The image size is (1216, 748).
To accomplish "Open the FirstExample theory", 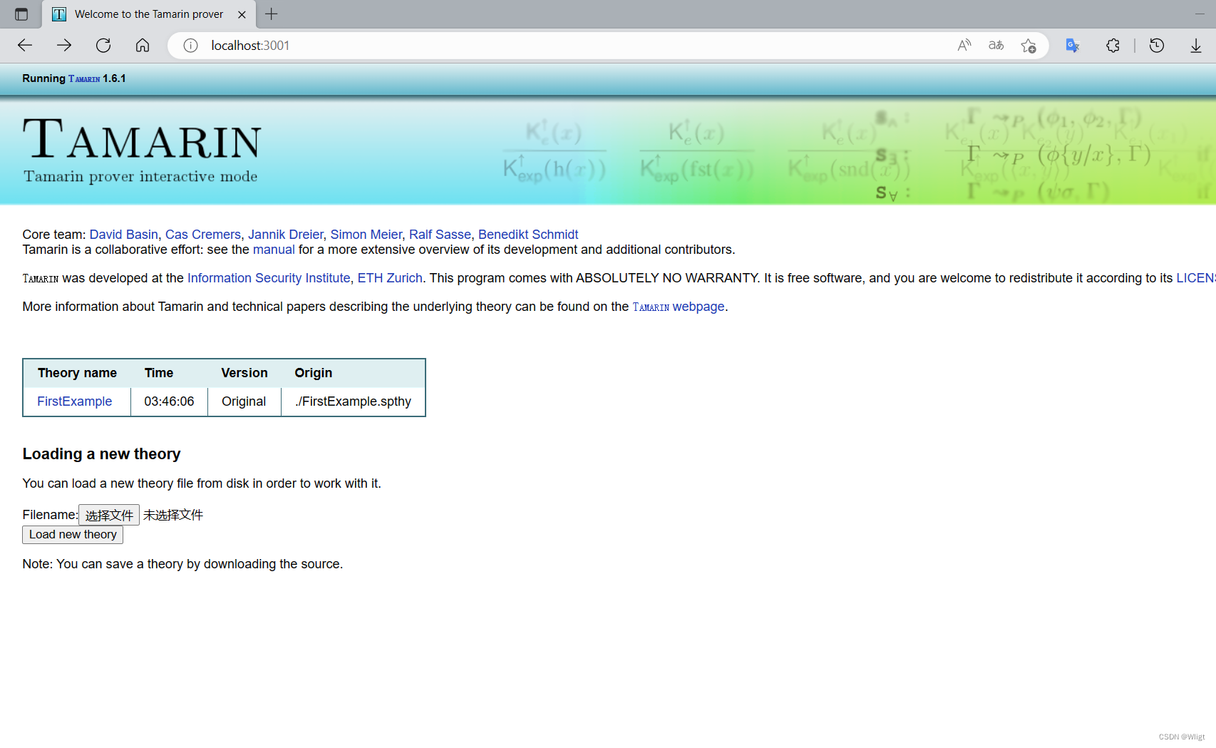I will [x=75, y=401].
